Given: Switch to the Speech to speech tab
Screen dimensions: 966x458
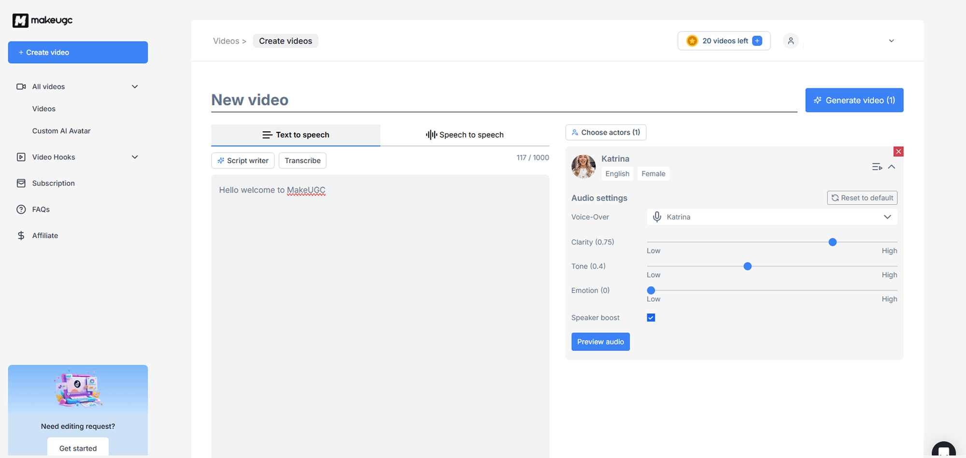Looking at the screenshot, I should pos(465,135).
